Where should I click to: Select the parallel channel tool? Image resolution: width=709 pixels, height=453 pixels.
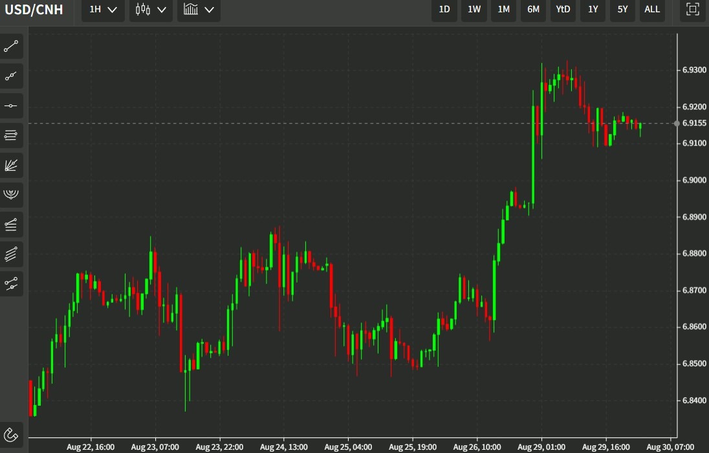click(x=11, y=254)
